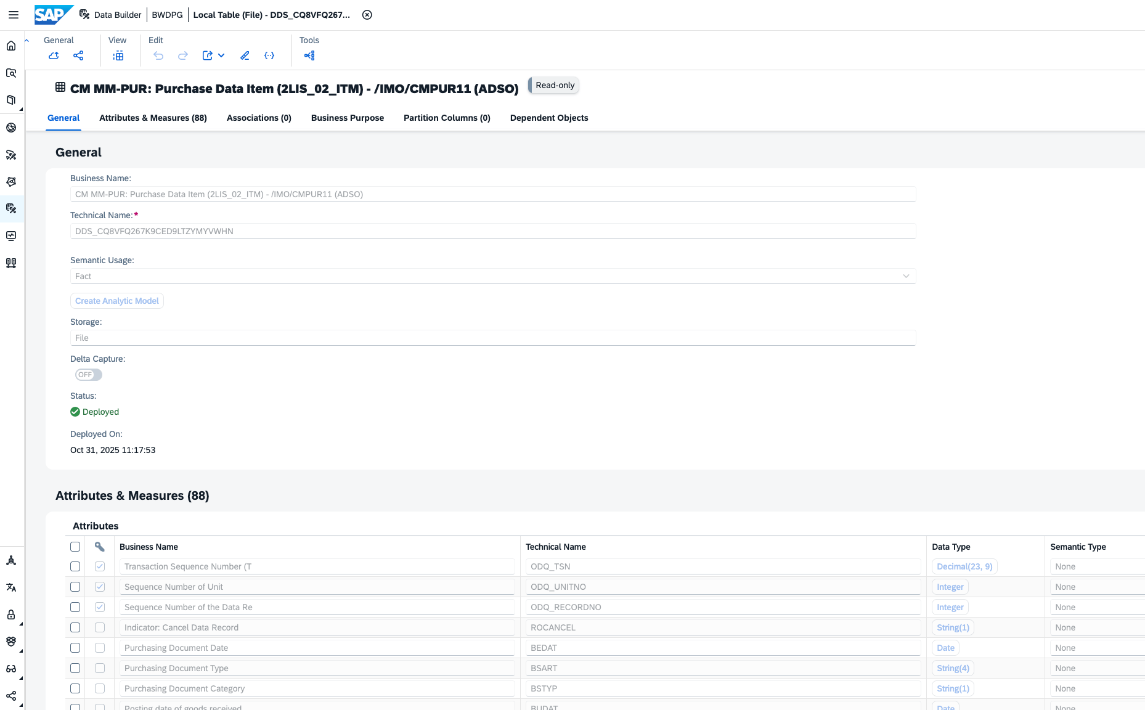
Task: Go to Home in the sidebar
Action: pyautogui.click(x=11, y=46)
